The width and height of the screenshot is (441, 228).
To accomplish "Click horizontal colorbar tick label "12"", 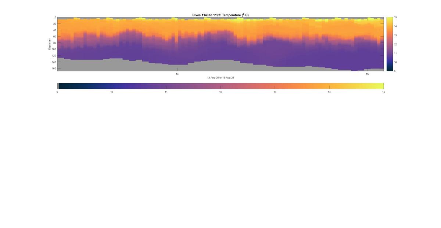I will [x=220, y=92].
